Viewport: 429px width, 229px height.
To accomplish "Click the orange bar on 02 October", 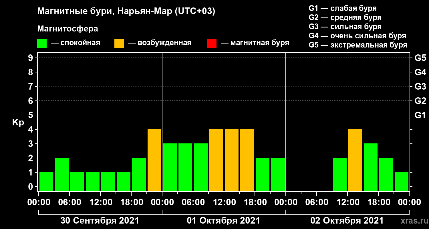I will (x=355, y=160).
